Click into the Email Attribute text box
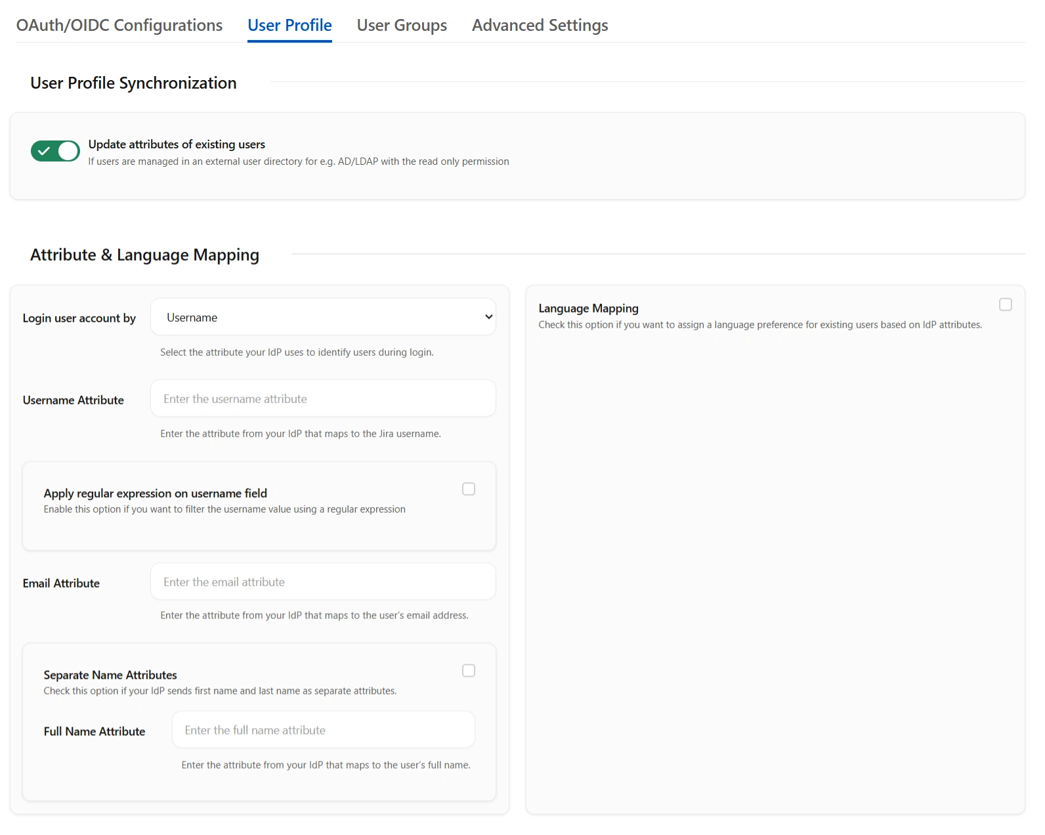This screenshot has height=835, width=1045. click(x=323, y=582)
